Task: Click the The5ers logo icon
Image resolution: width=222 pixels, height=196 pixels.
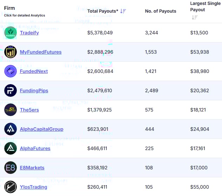Action: (11, 110)
